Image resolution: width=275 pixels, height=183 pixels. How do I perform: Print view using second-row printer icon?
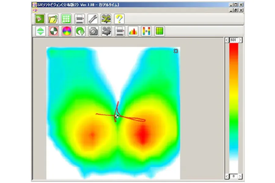tap(120, 31)
